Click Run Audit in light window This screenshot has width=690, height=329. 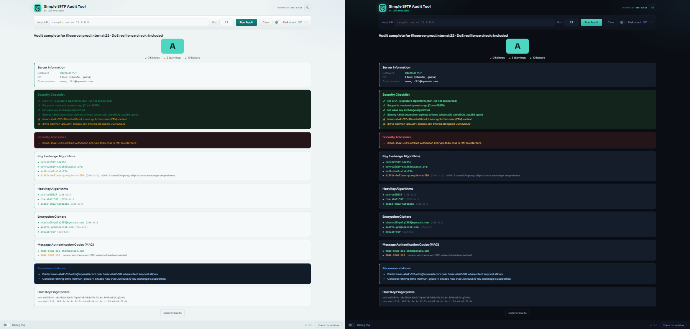(246, 22)
